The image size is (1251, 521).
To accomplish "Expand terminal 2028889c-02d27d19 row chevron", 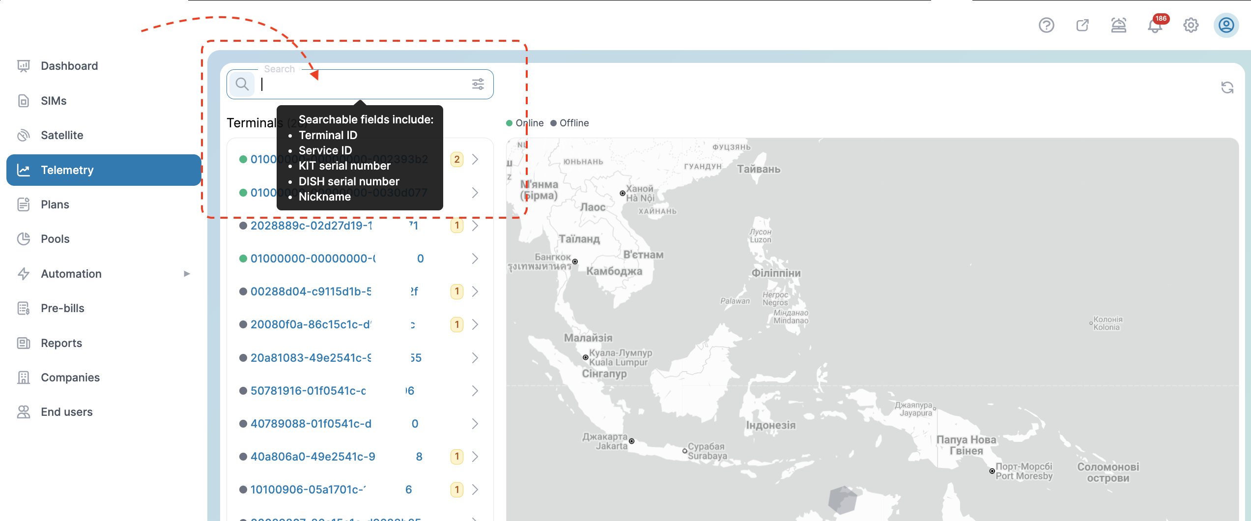I will pyautogui.click(x=475, y=226).
